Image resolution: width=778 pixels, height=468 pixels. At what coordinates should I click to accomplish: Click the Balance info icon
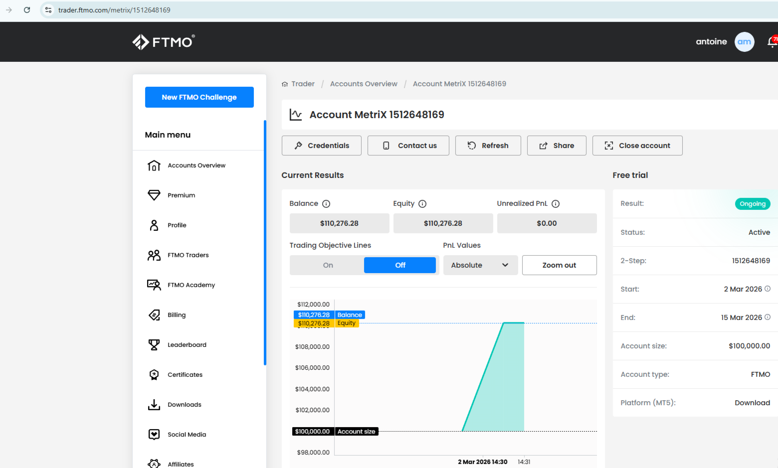click(x=326, y=204)
